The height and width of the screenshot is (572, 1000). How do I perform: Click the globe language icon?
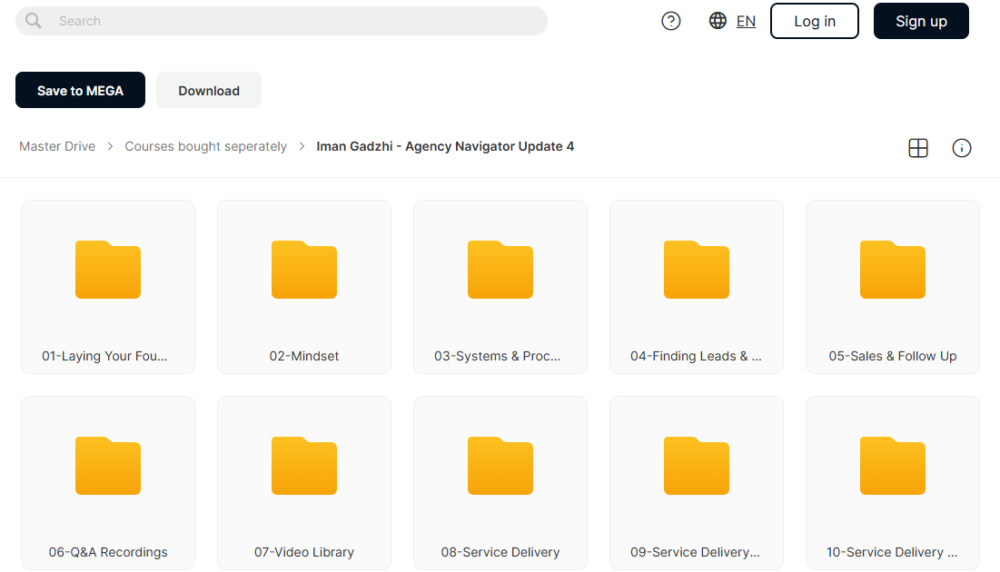coord(718,20)
